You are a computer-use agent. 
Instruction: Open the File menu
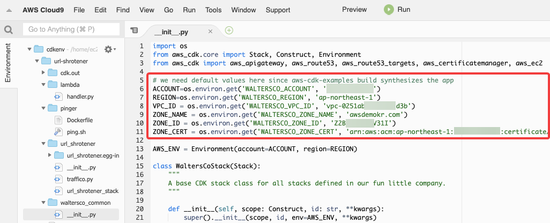(x=79, y=10)
